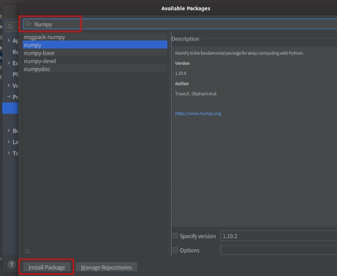Click the version field showing 1.19.2
Screen dimensions: 337x276
tap(278, 236)
